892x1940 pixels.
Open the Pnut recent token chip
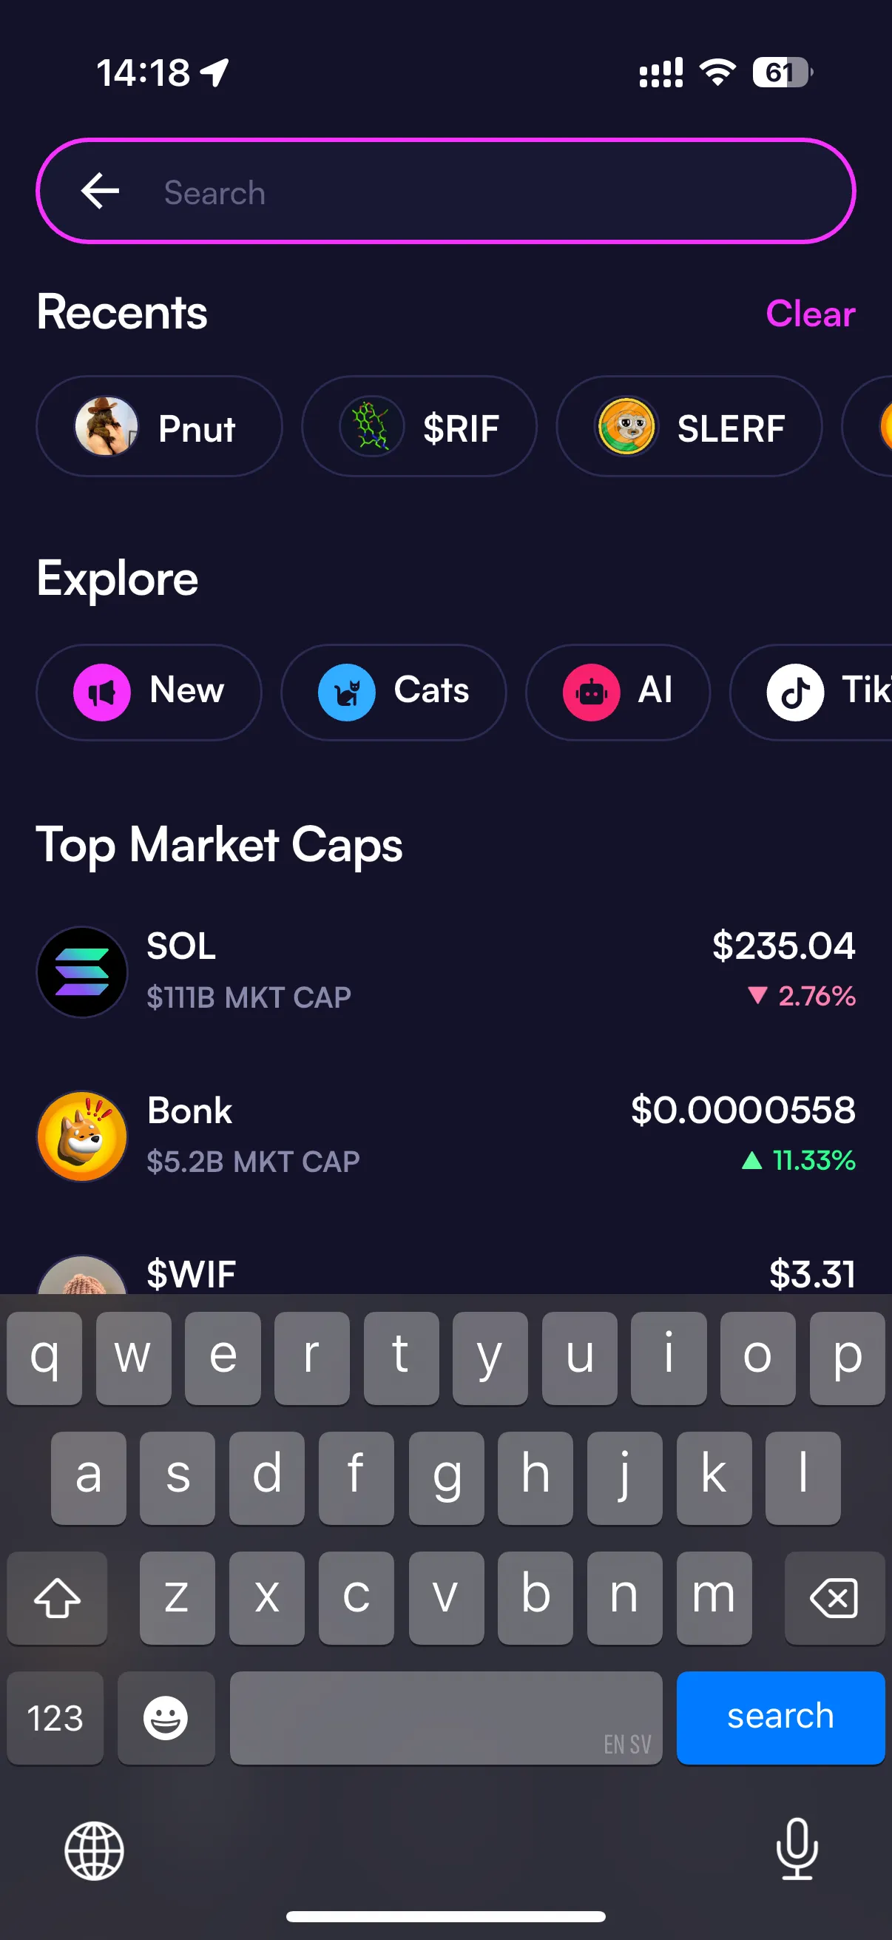tap(159, 428)
